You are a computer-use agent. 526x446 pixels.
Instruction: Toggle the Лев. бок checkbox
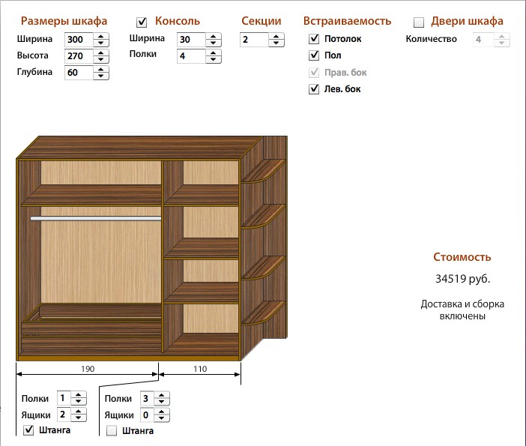pyautogui.click(x=314, y=89)
